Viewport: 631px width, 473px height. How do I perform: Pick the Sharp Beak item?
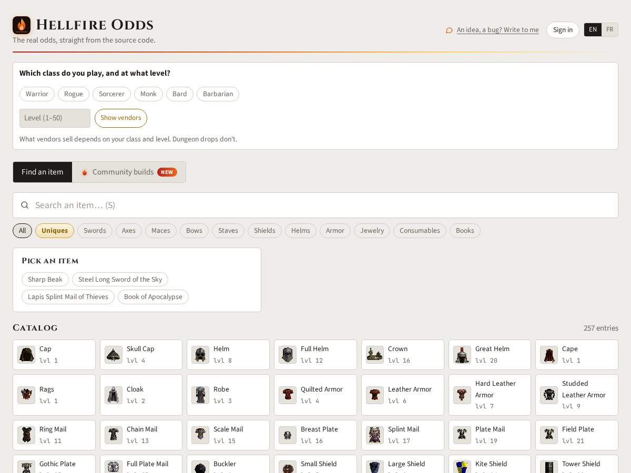[x=45, y=280]
